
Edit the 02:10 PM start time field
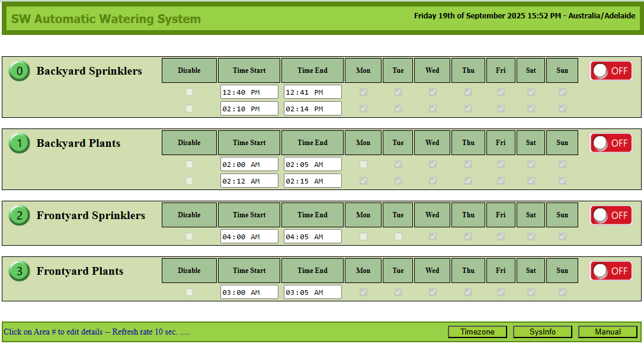pos(249,109)
